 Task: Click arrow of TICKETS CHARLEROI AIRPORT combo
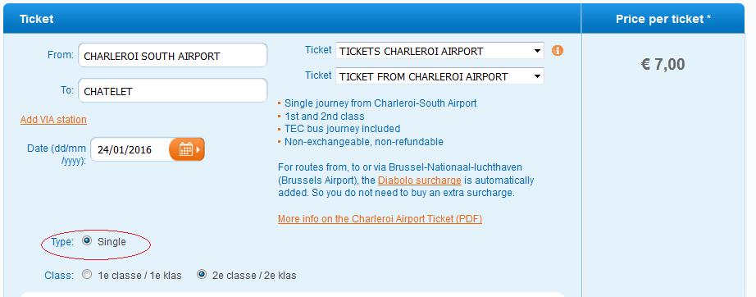537,51
